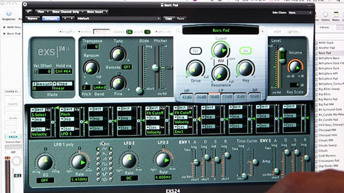Click the Pitcher slider handle
344x193 pixels.
[x=155, y=67]
